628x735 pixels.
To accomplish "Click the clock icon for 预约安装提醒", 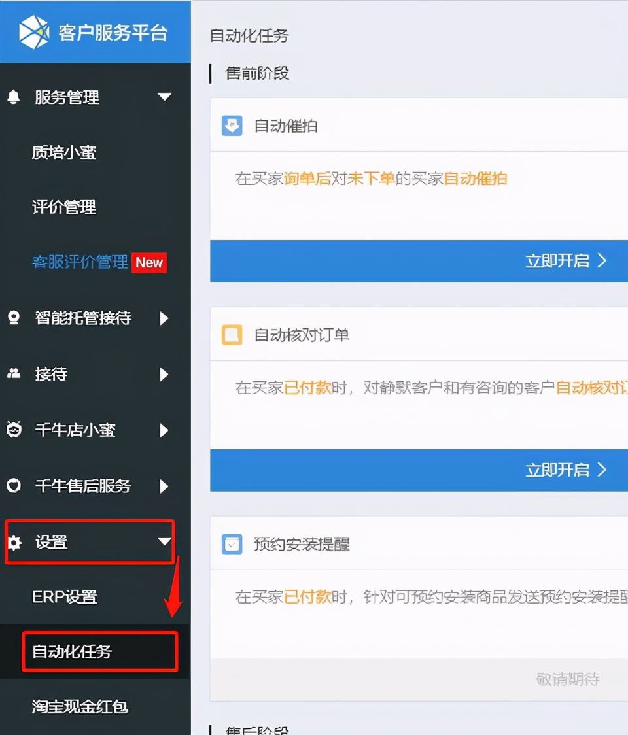I will coord(232,543).
